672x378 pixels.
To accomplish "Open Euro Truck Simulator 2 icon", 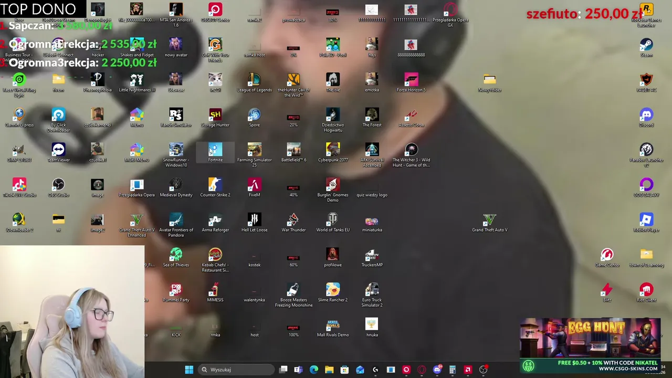I will click(x=372, y=295).
